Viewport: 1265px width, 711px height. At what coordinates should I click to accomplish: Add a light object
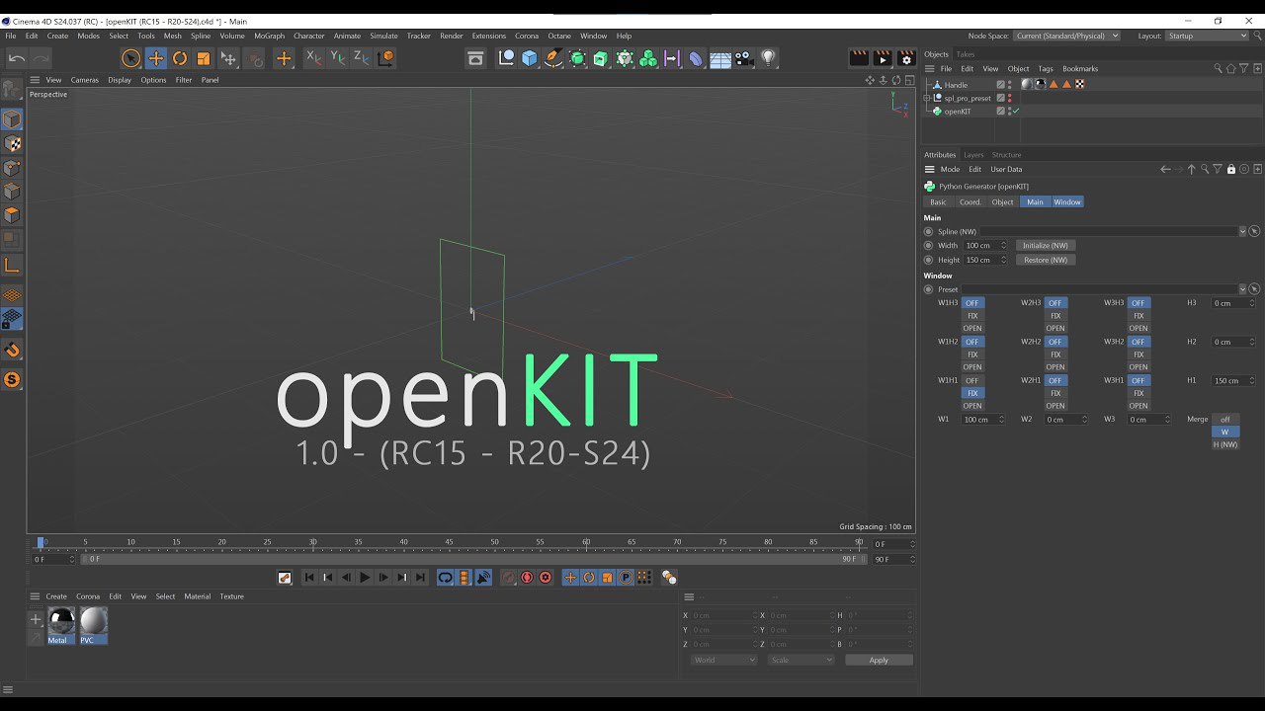(x=768, y=58)
